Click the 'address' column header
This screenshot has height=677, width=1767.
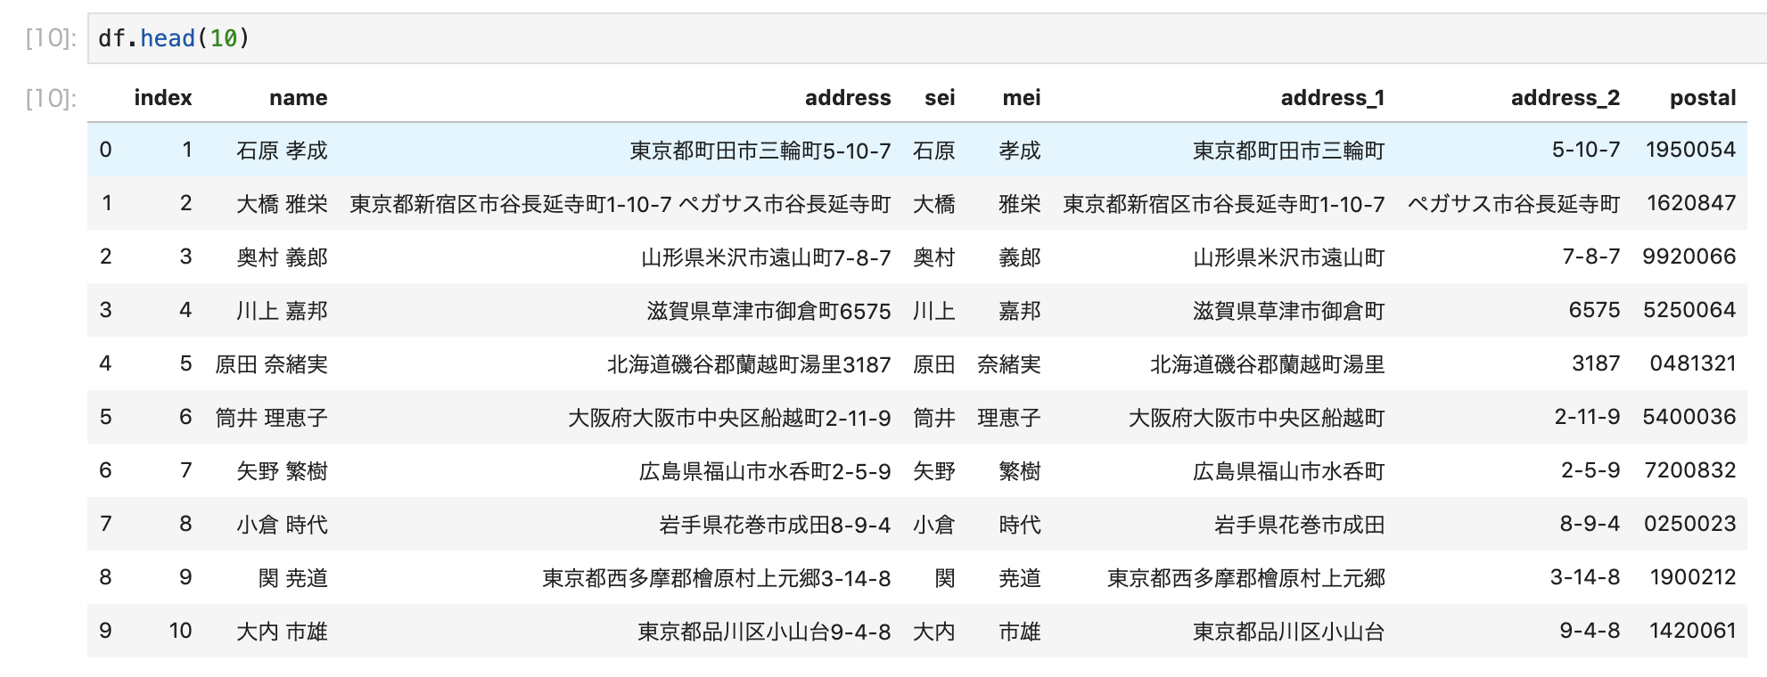(848, 98)
